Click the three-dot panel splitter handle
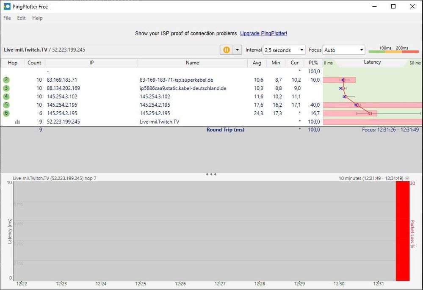This screenshot has width=423, height=290. (211, 174)
